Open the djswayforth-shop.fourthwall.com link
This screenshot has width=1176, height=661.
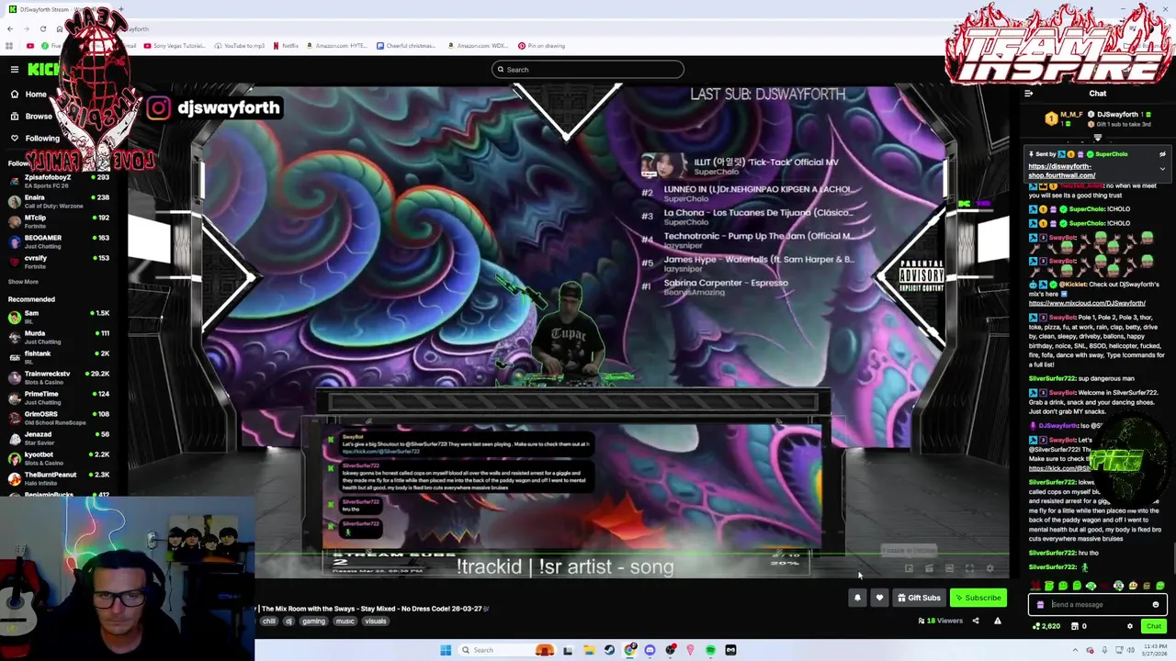tap(1061, 171)
